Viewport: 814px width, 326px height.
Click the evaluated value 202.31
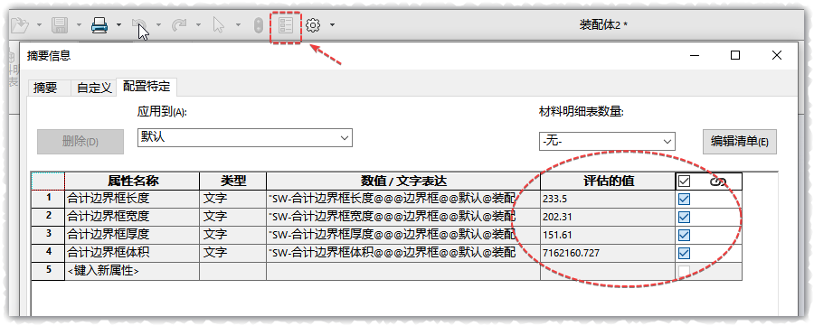coord(608,217)
